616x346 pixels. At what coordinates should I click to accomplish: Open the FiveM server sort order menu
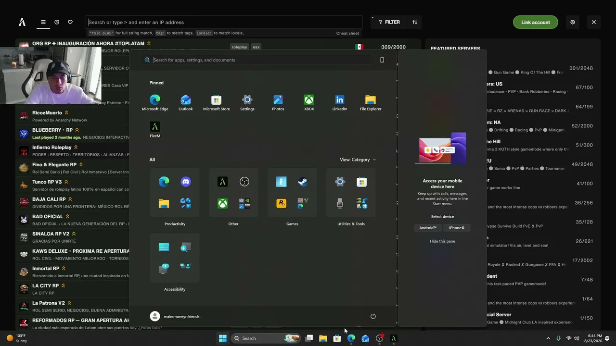415,22
